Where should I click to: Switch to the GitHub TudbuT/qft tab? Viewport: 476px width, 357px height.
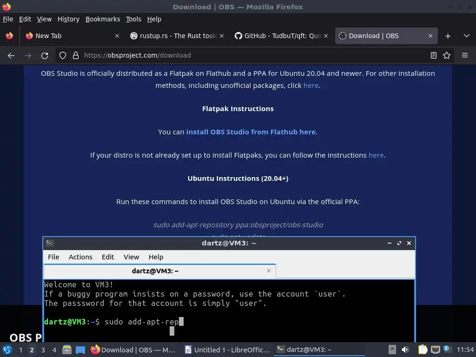(281, 36)
